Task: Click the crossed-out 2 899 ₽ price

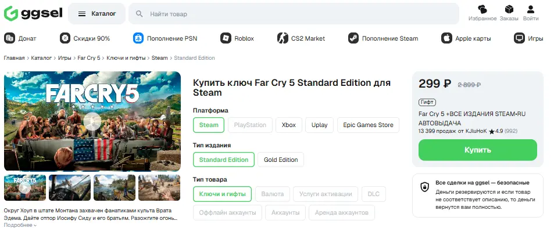Action: pyautogui.click(x=469, y=85)
